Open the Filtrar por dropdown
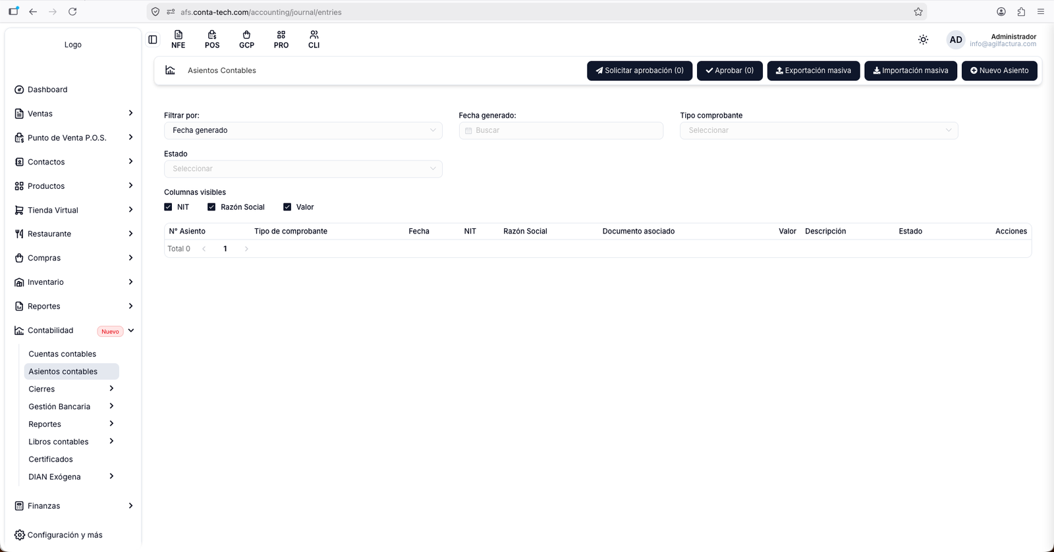Viewport: 1054px width, 552px height. 303,130
